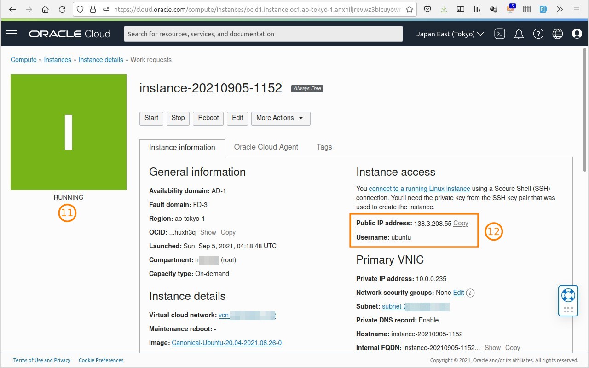
Task: Show the full OCID
Action: coord(208,232)
